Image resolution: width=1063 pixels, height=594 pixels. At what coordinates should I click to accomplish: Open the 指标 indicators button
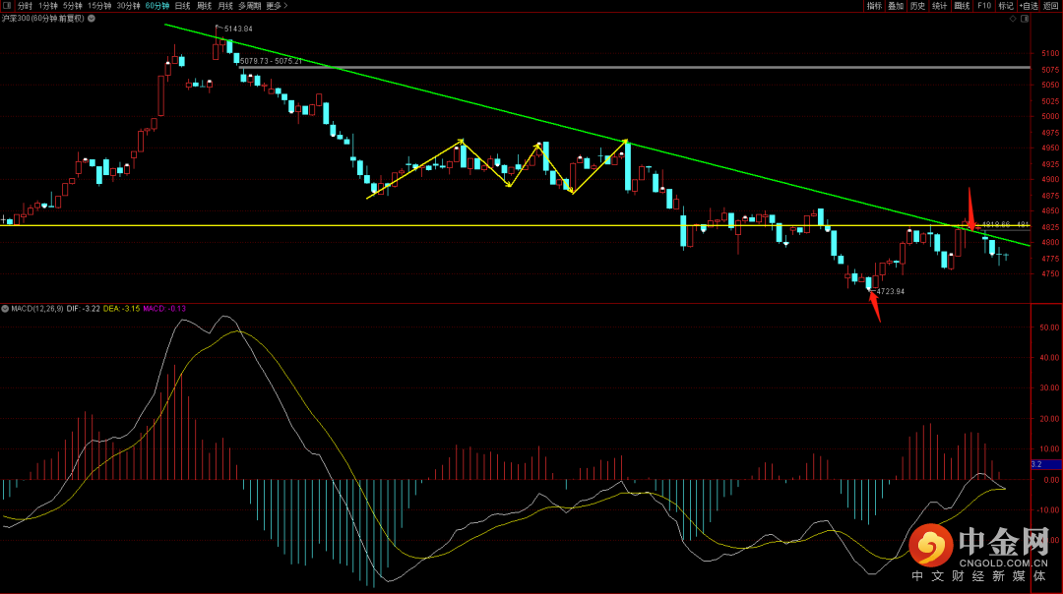pos(875,6)
